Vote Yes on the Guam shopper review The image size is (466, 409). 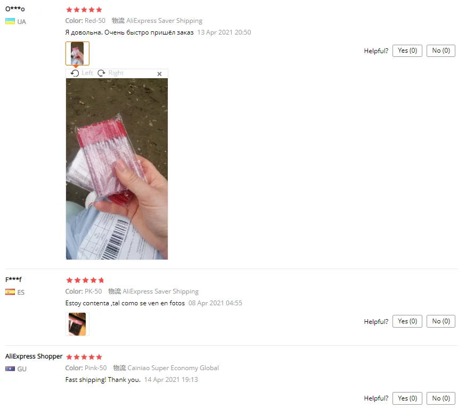coord(407,398)
